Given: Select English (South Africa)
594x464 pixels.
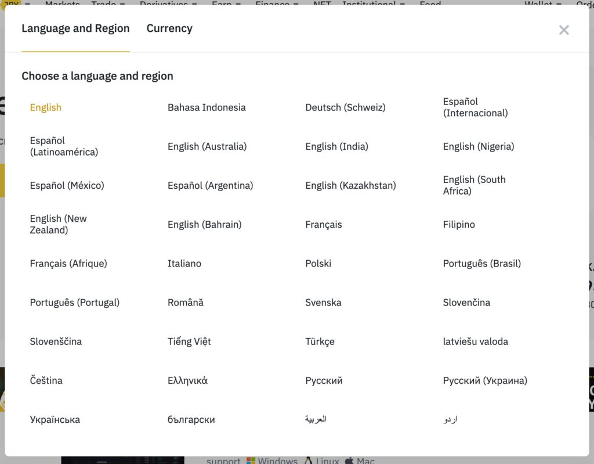Looking at the screenshot, I should point(474,185).
